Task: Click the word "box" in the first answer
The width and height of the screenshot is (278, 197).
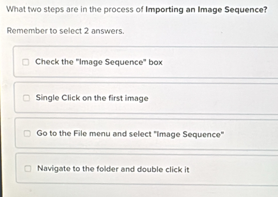Action: coord(155,62)
